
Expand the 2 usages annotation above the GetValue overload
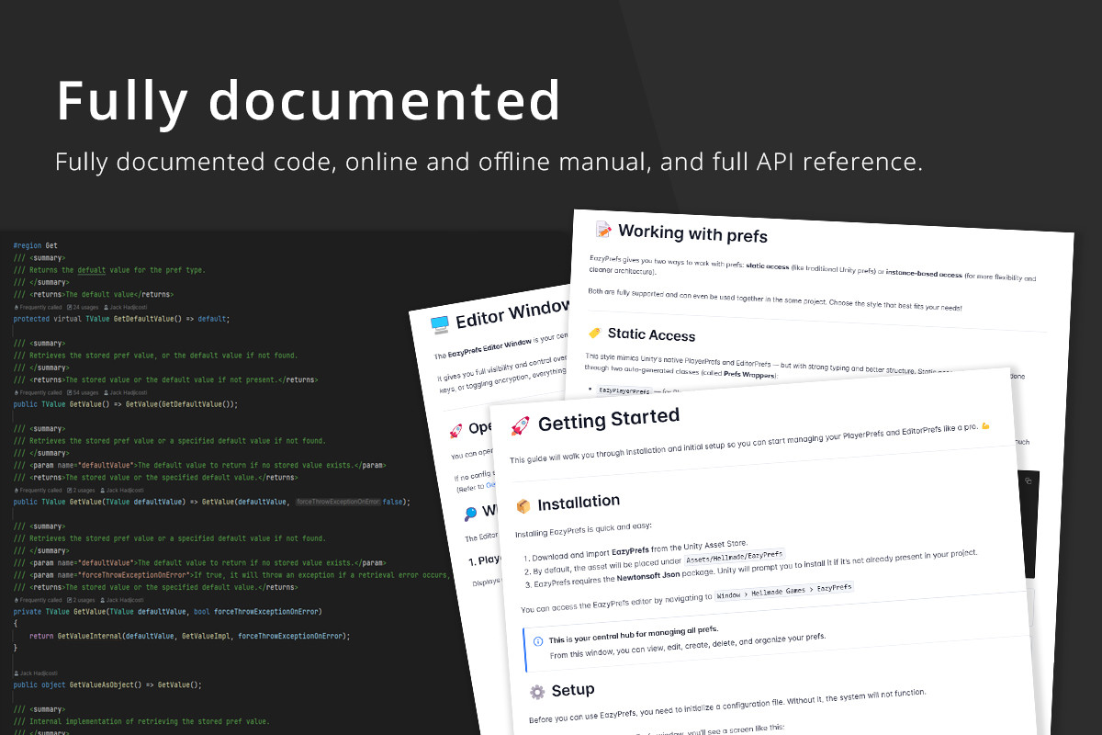[x=81, y=490]
